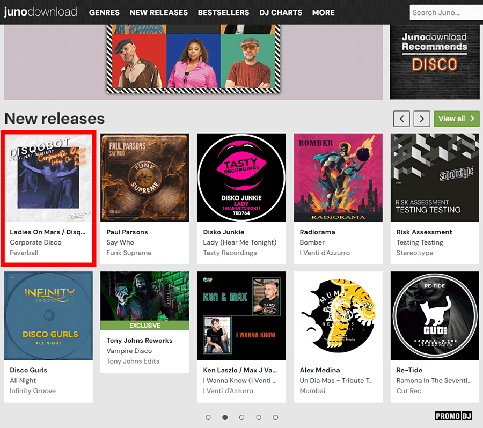Click the View all button

pyautogui.click(x=457, y=119)
